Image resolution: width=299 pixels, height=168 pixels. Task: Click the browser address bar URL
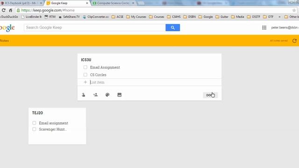tap(48, 10)
